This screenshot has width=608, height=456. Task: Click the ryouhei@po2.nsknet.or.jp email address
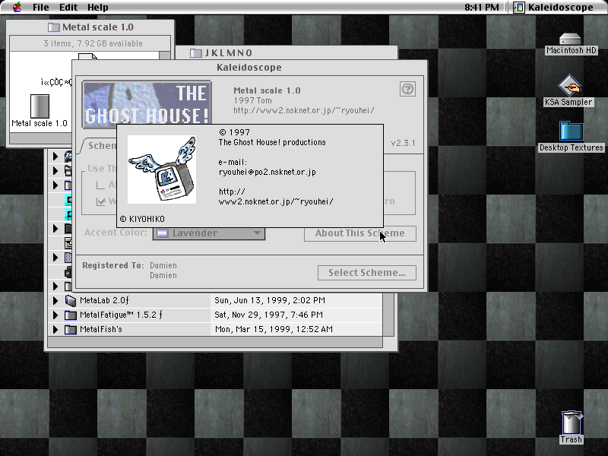pyautogui.click(x=268, y=173)
